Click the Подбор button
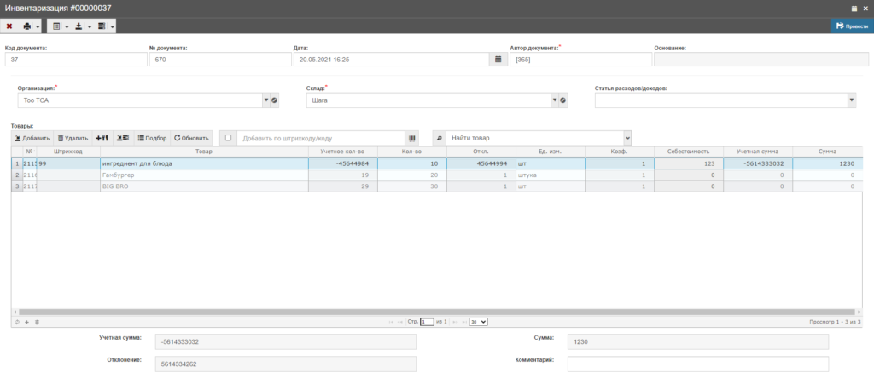Screen dimensions: 874x384 click(x=153, y=138)
